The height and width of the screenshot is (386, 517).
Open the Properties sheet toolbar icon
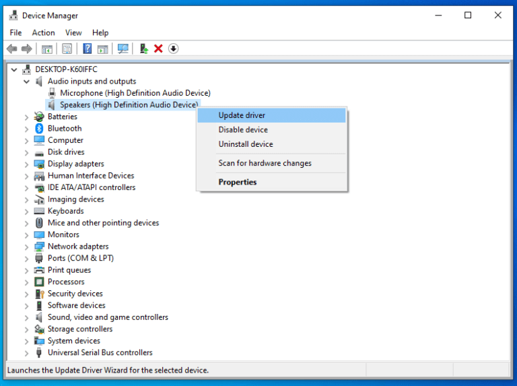(67, 49)
